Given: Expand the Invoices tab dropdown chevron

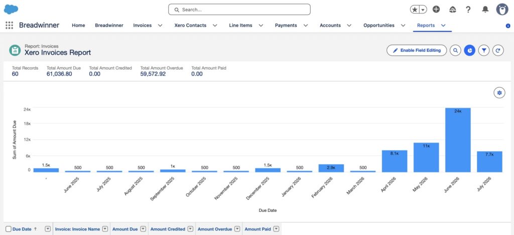Looking at the screenshot, I should click(160, 25).
